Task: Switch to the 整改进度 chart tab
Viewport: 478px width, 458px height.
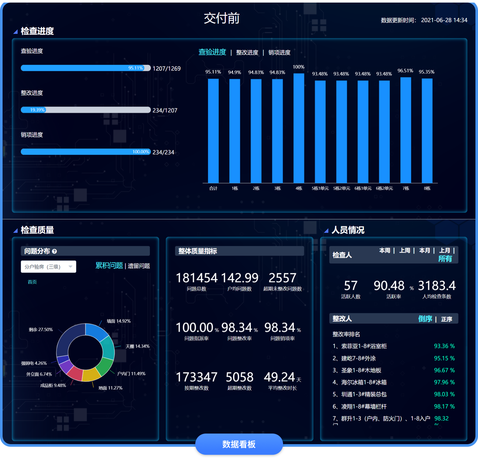Action: (247, 52)
